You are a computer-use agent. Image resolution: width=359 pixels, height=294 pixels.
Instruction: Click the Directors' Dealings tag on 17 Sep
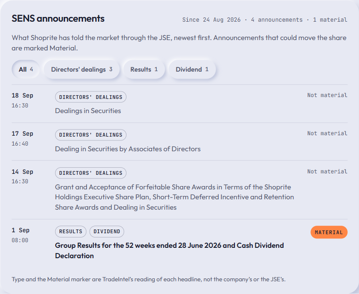(x=91, y=135)
